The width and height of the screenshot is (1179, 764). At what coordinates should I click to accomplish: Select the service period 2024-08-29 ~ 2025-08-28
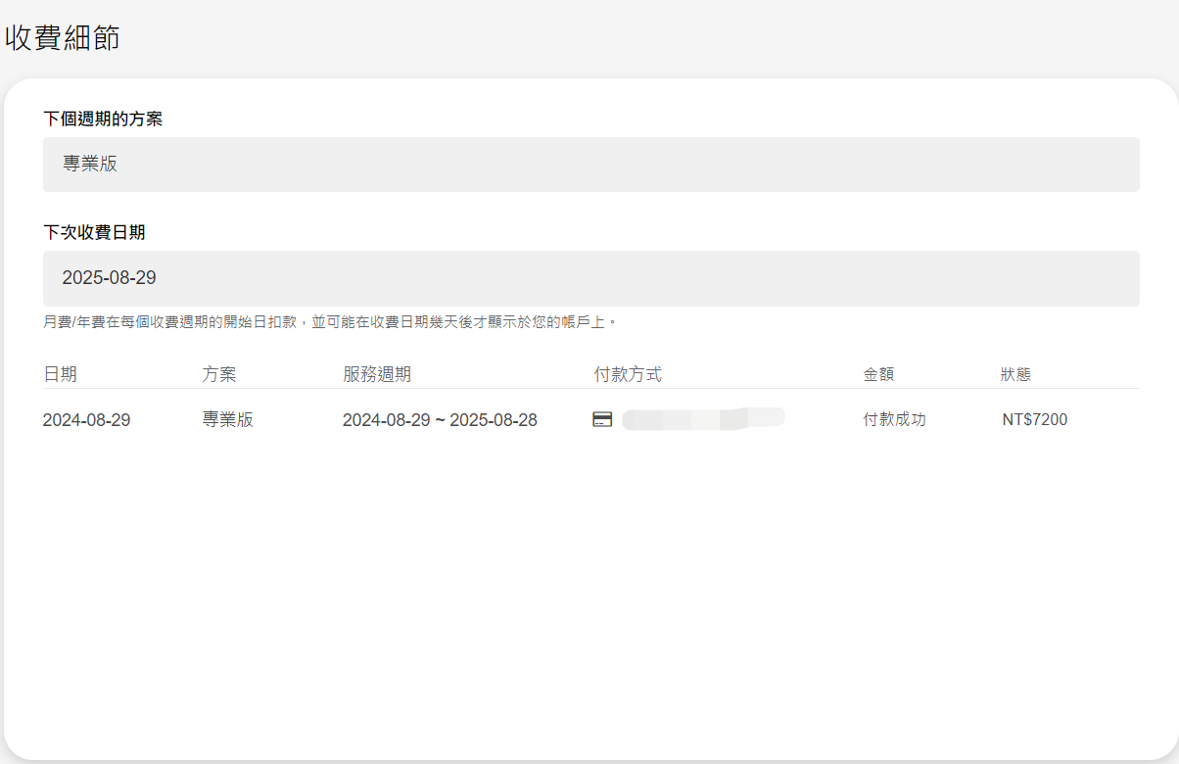point(441,419)
